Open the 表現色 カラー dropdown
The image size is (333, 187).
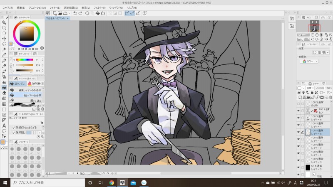309,61
